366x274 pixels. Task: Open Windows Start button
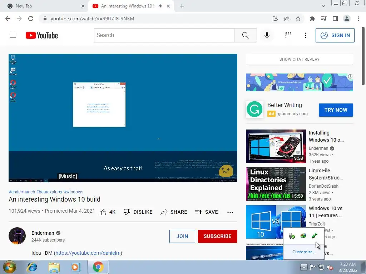pos(10,267)
